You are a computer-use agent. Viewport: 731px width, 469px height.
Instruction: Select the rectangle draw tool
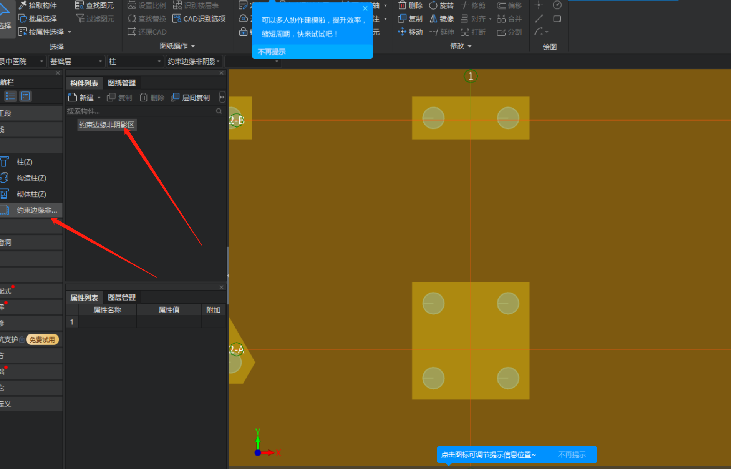pos(557,18)
